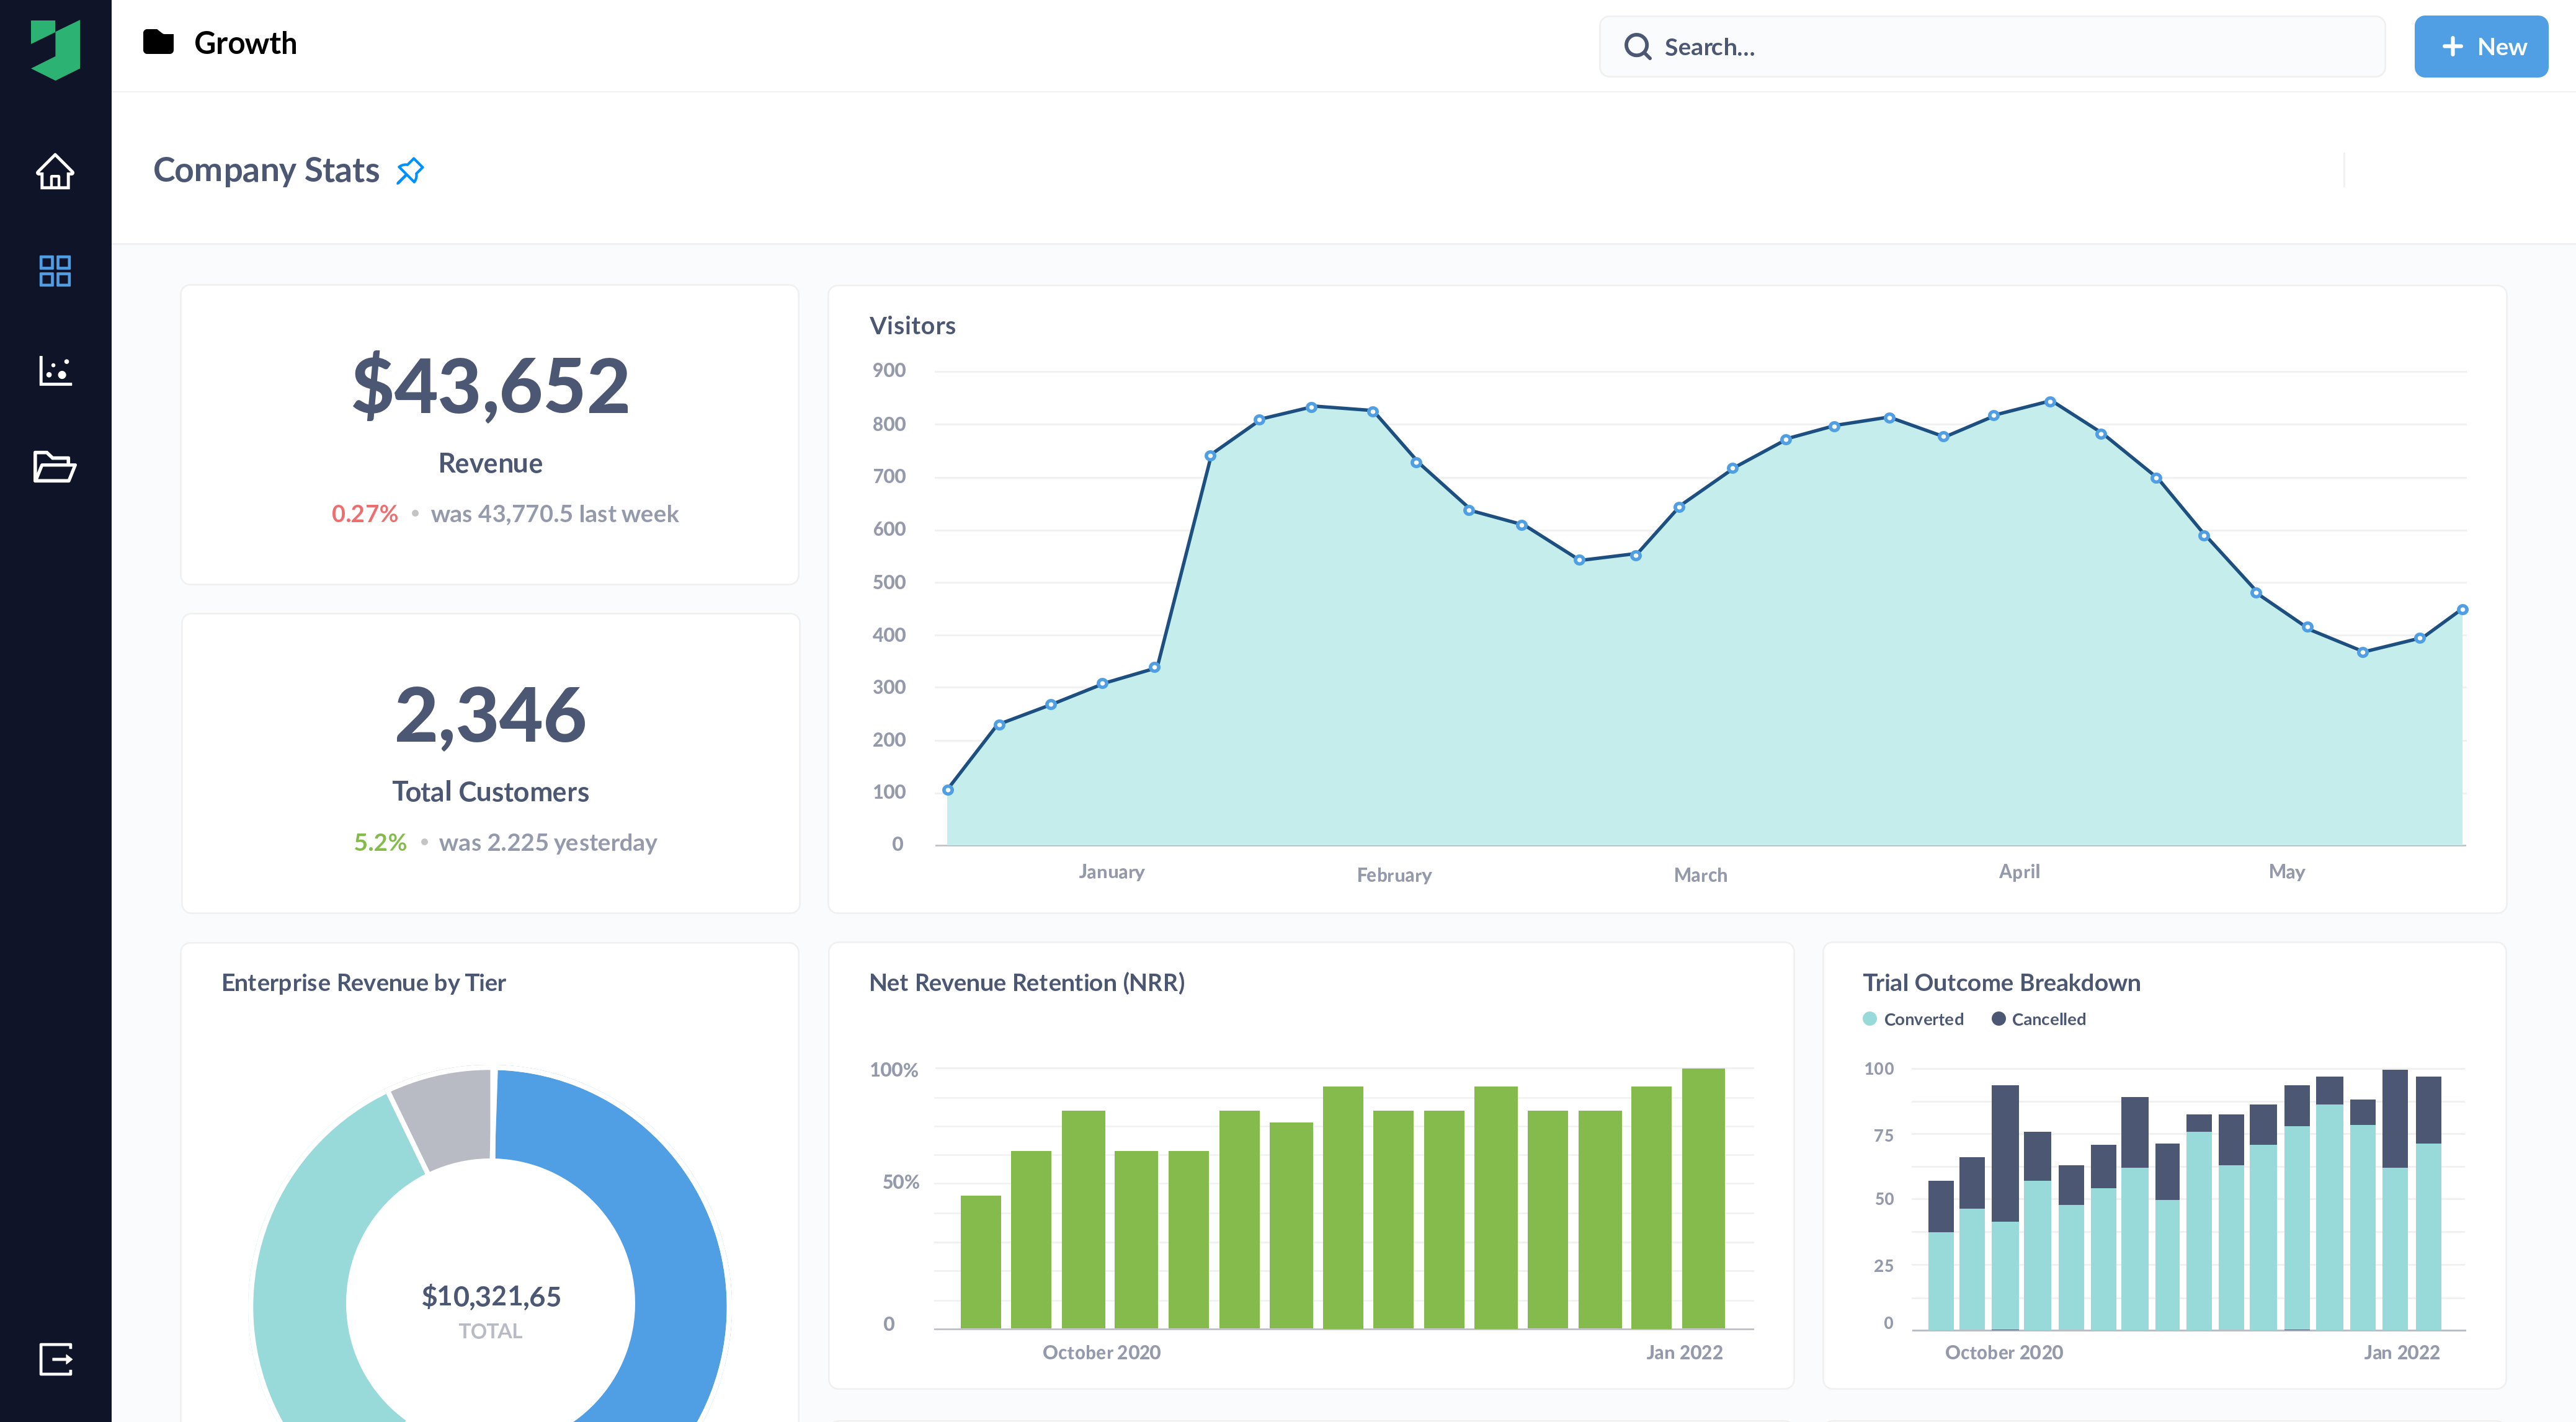
Task: Open the dashboards grid icon in sidebar
Action: click(x=55, y=271)
